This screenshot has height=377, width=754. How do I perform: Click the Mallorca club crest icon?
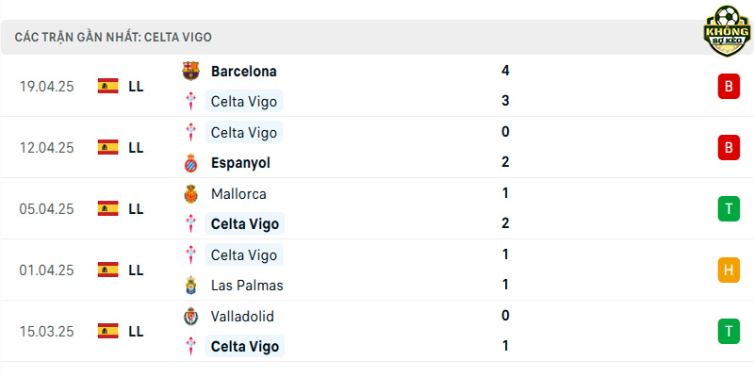(x=191, y=194)
